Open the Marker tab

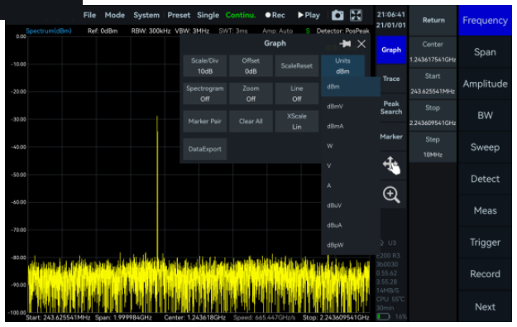click(391, 137)
